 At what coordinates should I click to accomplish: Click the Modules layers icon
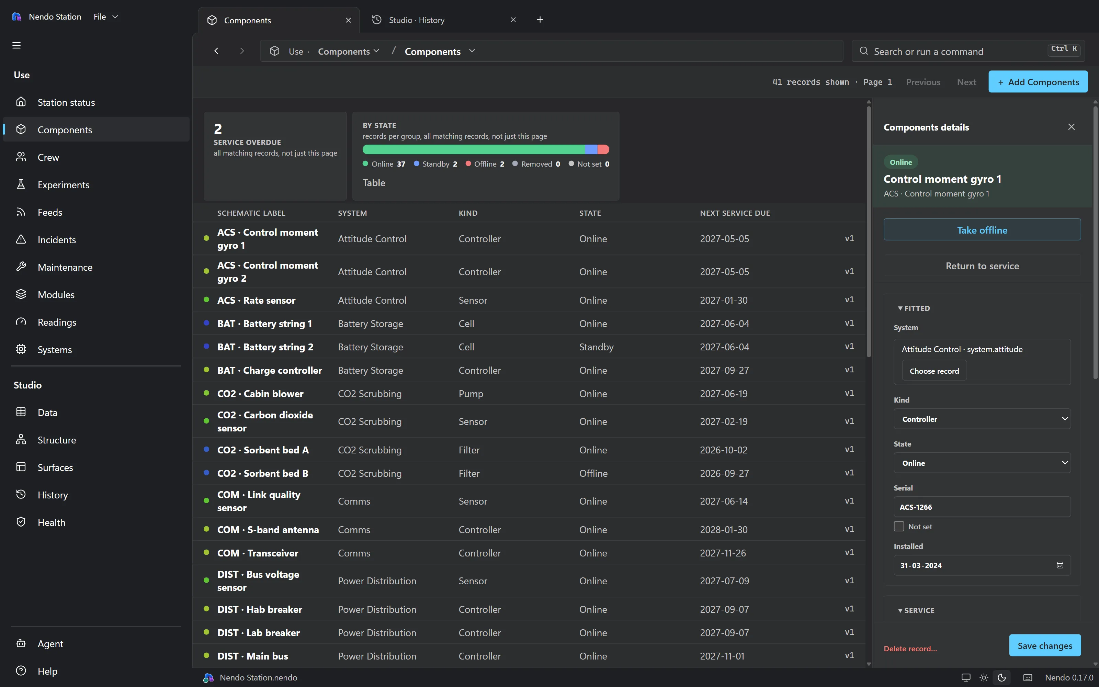pos(21,294)
